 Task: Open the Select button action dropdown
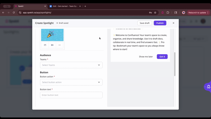click(71, 82)
